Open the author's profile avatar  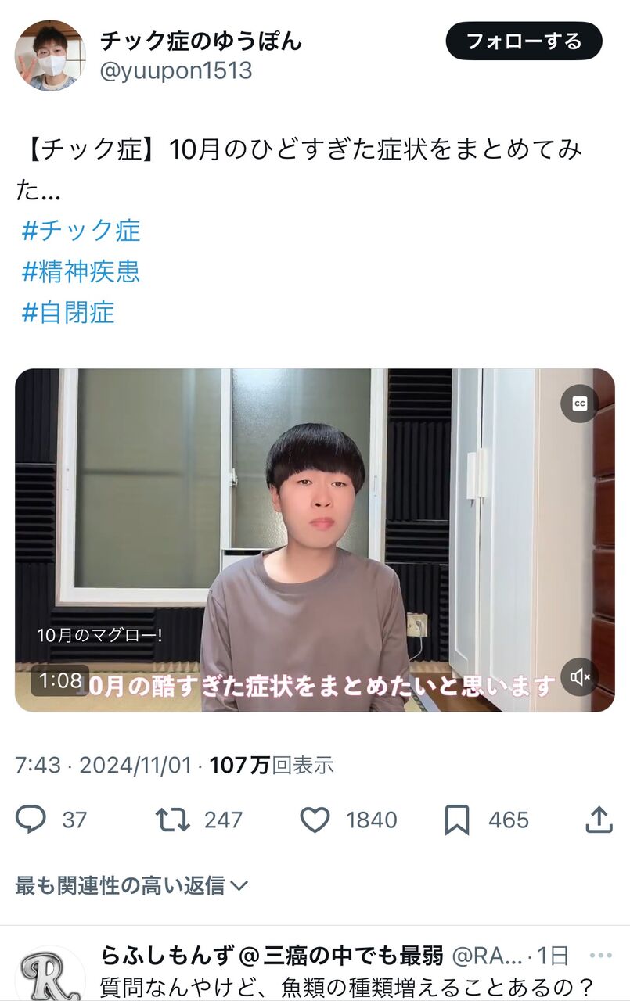tap(50, 56)
